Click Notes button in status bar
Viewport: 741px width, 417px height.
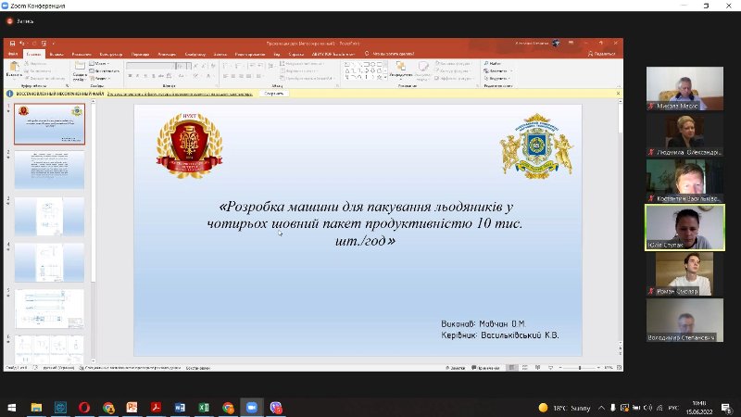(x=456, y=367)
